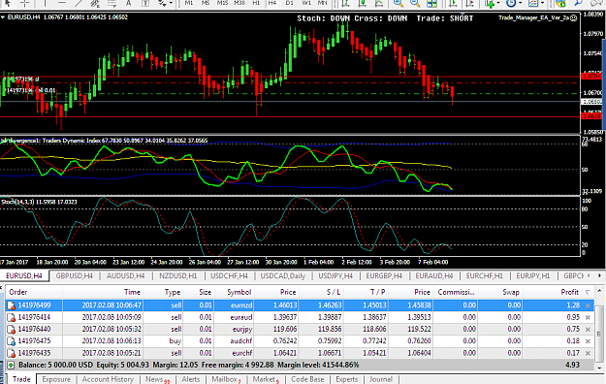Click the Profit column sort arrow

click(588, 292)
